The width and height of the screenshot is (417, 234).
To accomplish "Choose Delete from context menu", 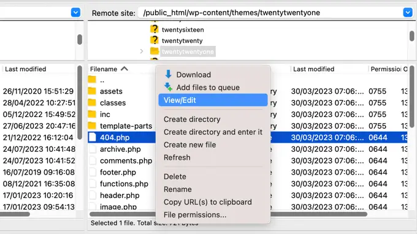I will click(213, 176).
